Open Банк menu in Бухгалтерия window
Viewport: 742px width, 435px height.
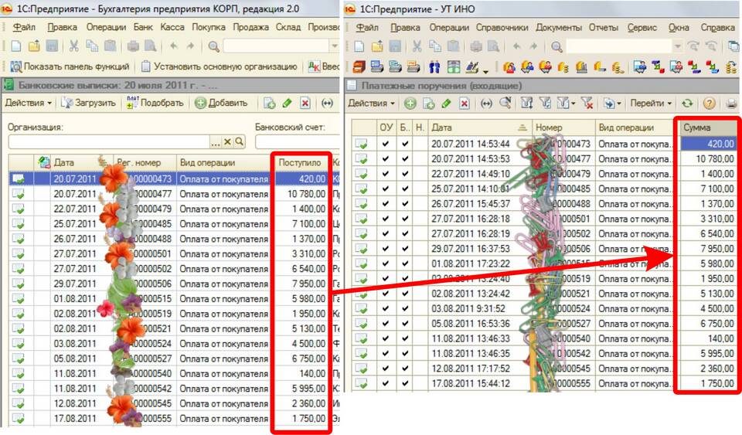point(143,27)
